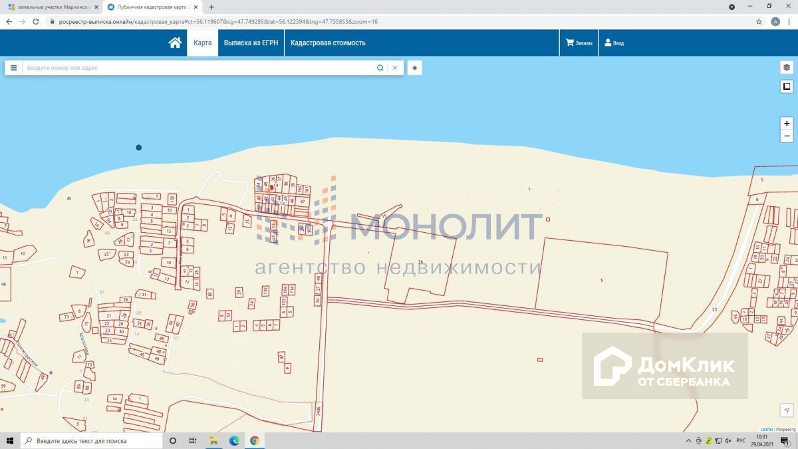Open a new browser tab
The image size is (798, 449).
(x=211, y=7)
